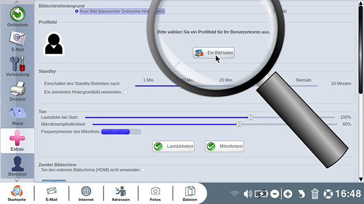Check the Wi-Fi status icon
This screenshot has height=204, width=364.
235,193
